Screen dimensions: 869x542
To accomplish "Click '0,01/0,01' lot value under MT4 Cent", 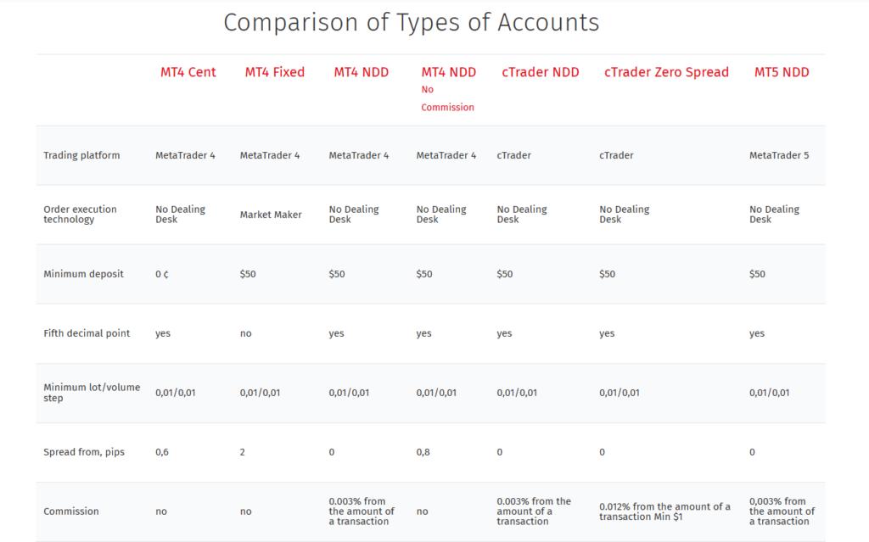I will click(x=175, y=393).
